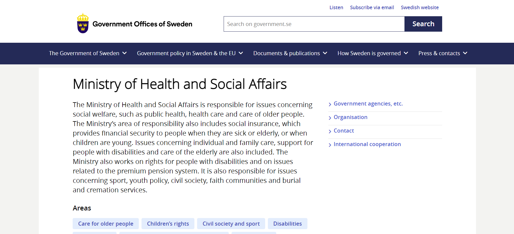The width and height of the screenshot is (514, 234).
Task: Click the Swedish coat of arms logo
Action: pyautogui.click(x=83, y=24)
